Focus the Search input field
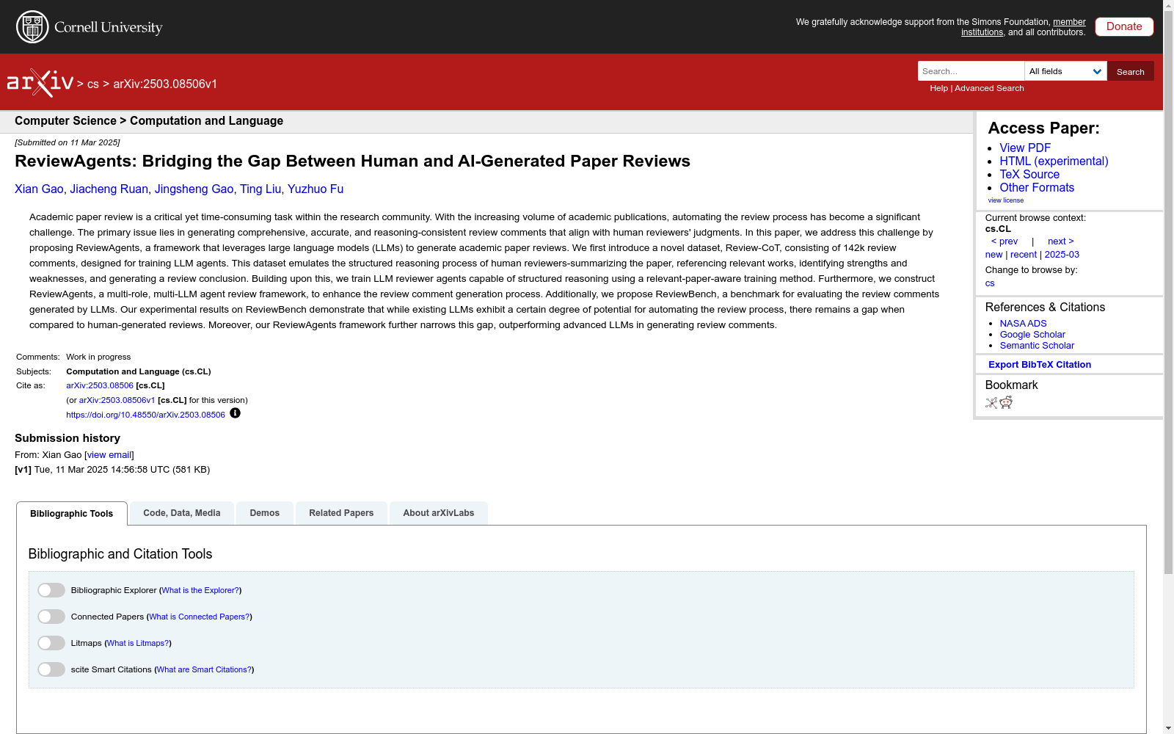 tap(971, 71)
